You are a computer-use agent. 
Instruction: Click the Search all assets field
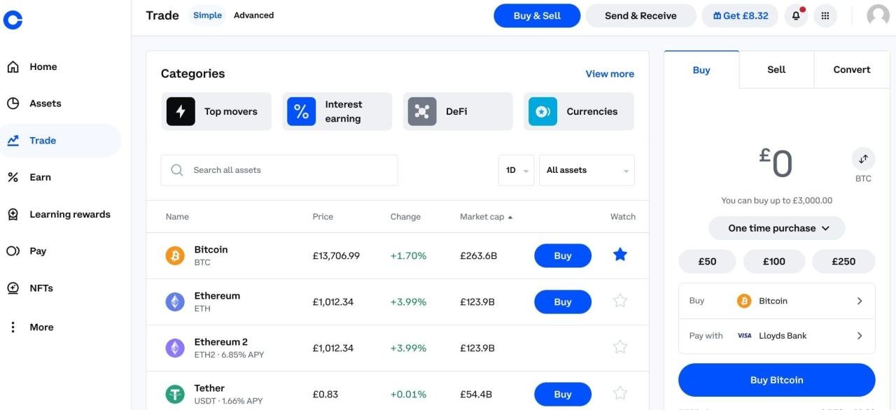pos(279,169)
